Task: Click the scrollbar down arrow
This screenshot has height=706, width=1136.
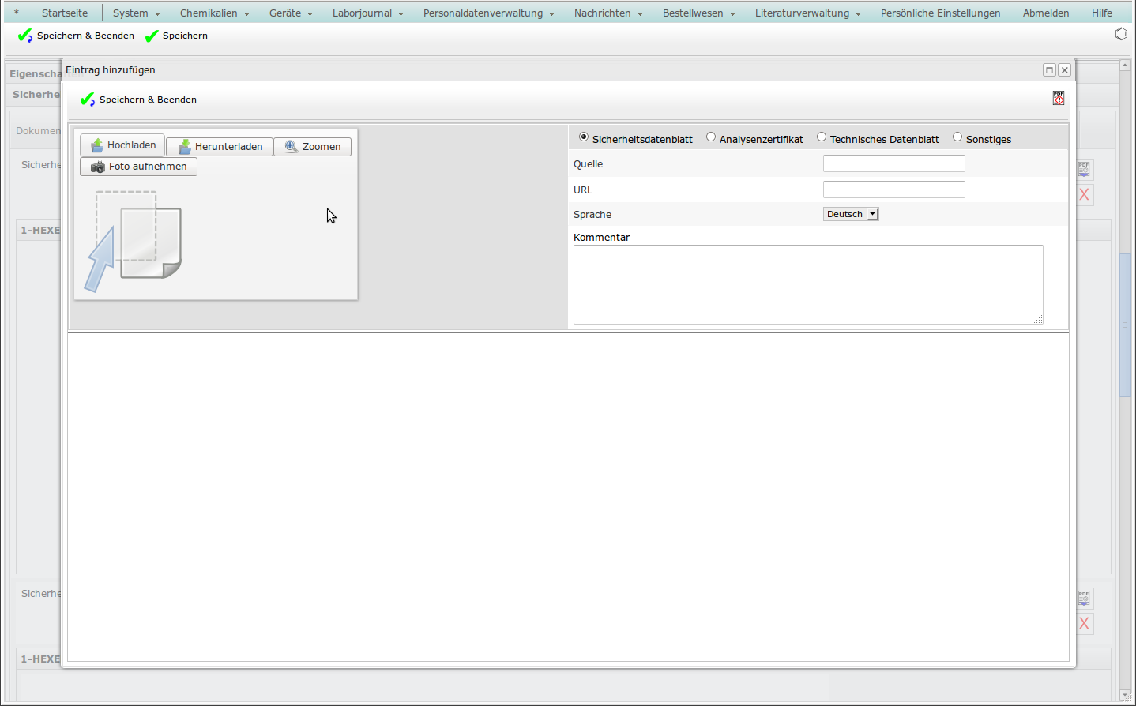Action: [1125, 695]
